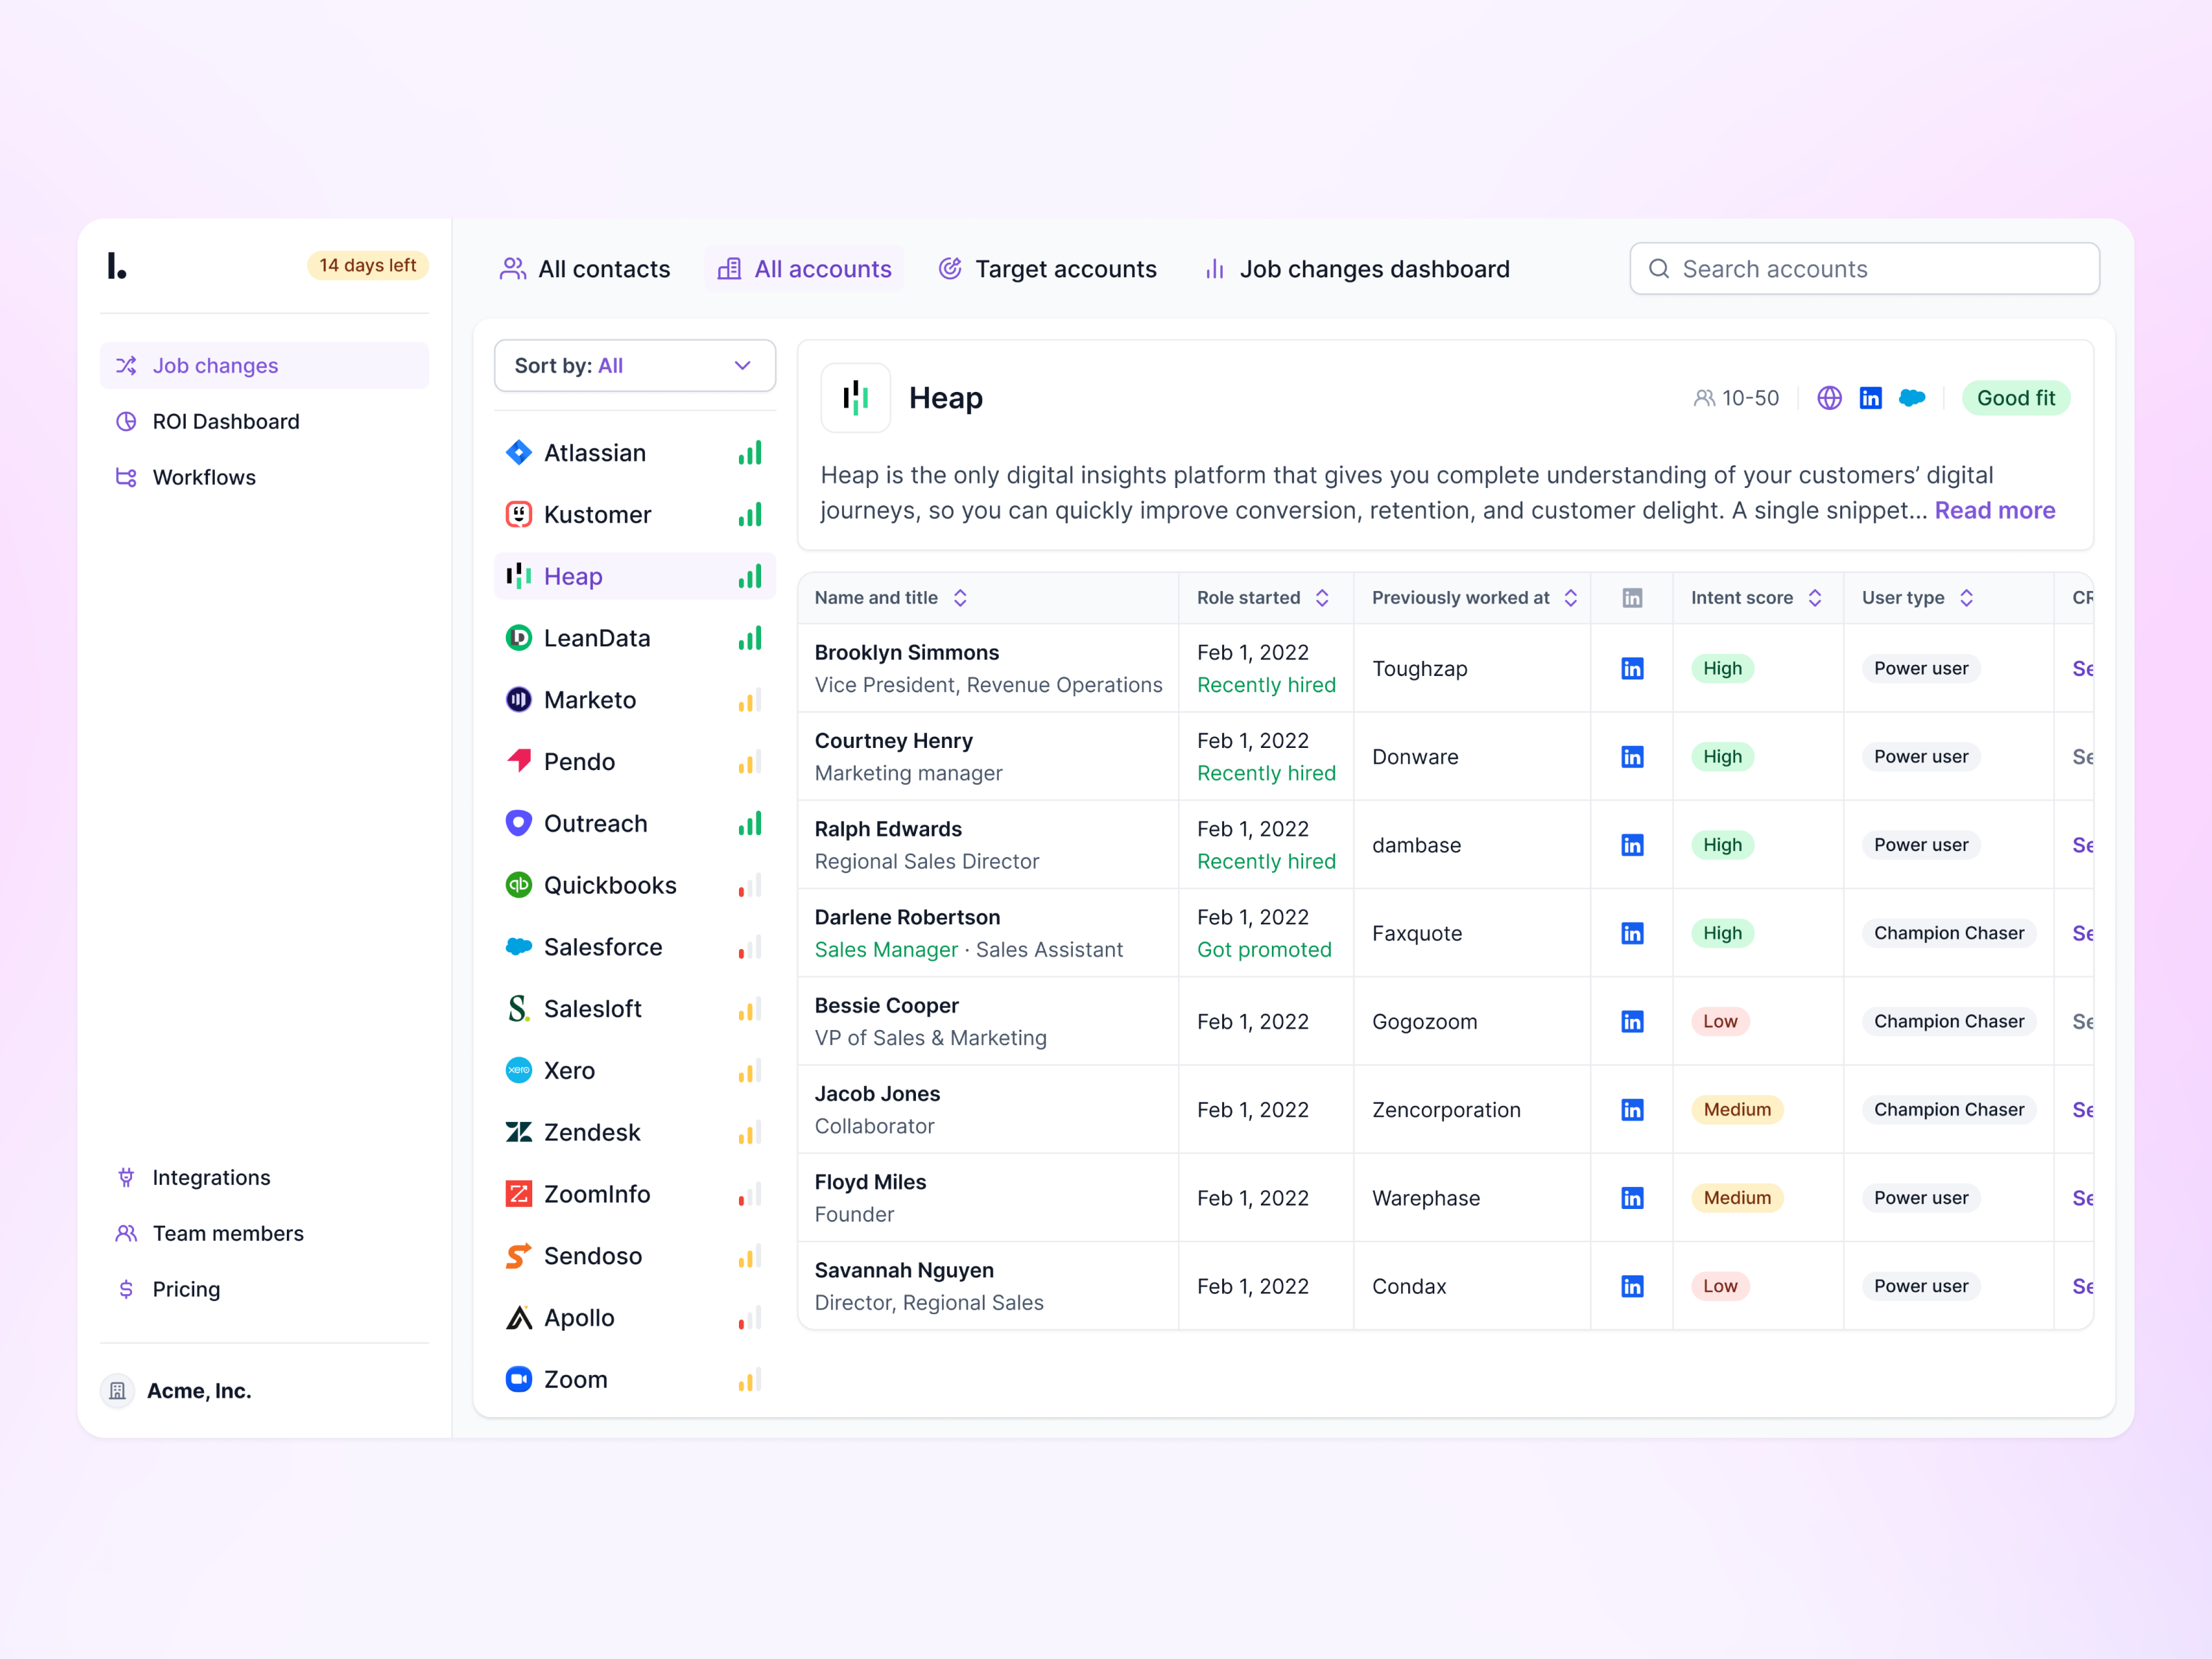The height and width of the screenshot is (1659, 2212).
Task: Click the Acme, Inc. building icon
Action: tap(117, 1390)
